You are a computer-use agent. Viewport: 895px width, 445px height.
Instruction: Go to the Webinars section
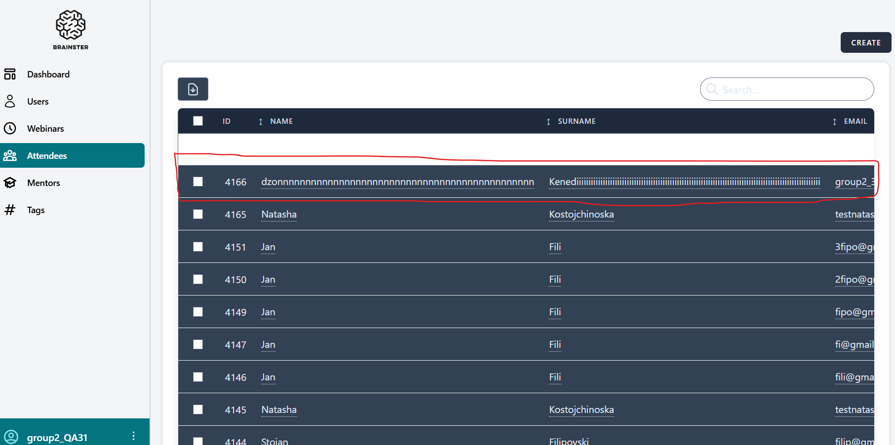[x=45, y=128]
